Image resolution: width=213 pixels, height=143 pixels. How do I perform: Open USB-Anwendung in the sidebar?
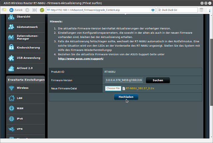click(x=26, y=58)
